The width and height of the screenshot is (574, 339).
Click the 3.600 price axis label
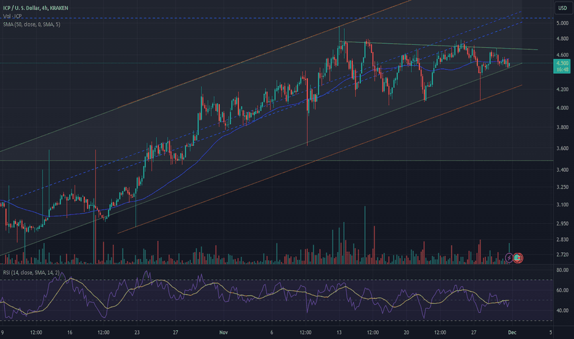562,149
